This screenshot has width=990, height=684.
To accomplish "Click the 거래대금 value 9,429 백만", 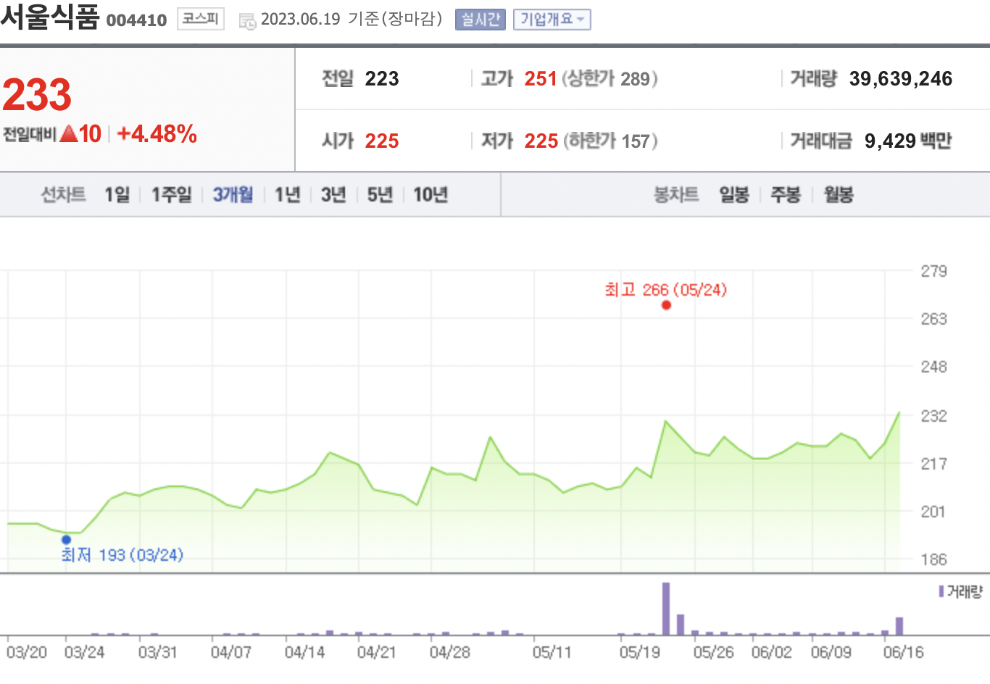I will (908, 141).
